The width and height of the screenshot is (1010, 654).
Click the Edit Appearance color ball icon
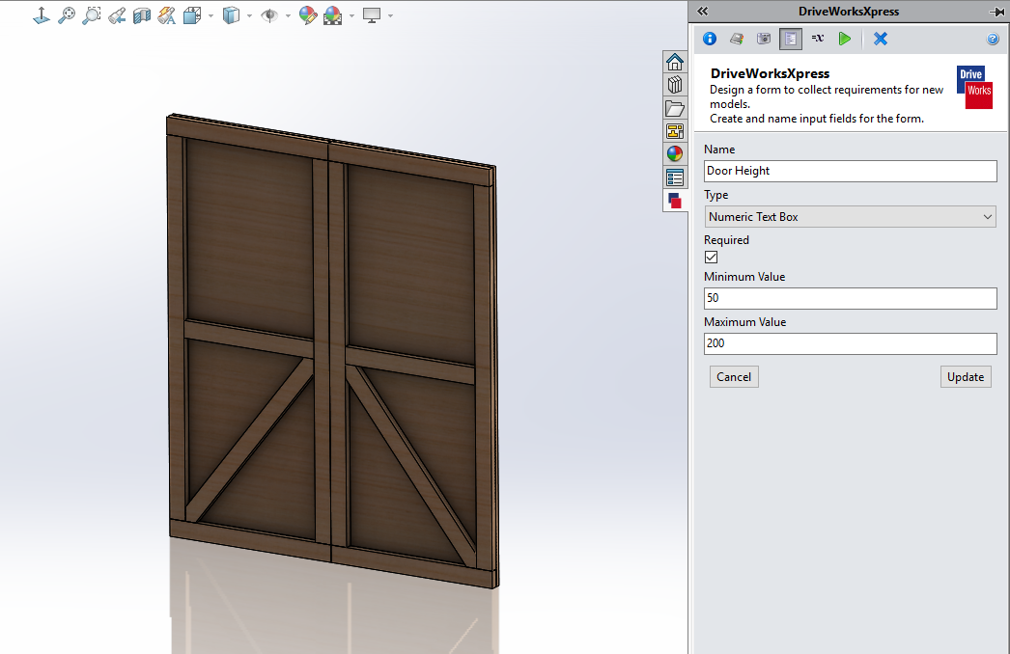(307, 15)
